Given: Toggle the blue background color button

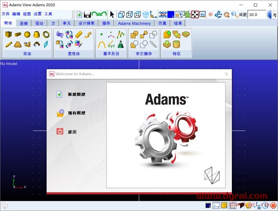Looking at the screenshot, I should click(x=170, y=14).
